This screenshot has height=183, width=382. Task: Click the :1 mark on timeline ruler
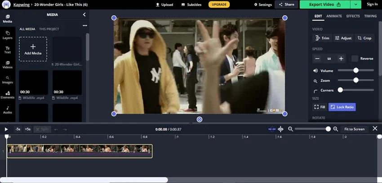[177, 137]
